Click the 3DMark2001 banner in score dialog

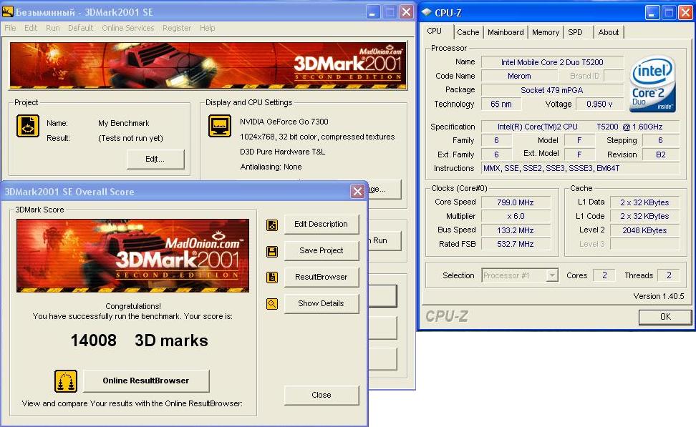132,256
